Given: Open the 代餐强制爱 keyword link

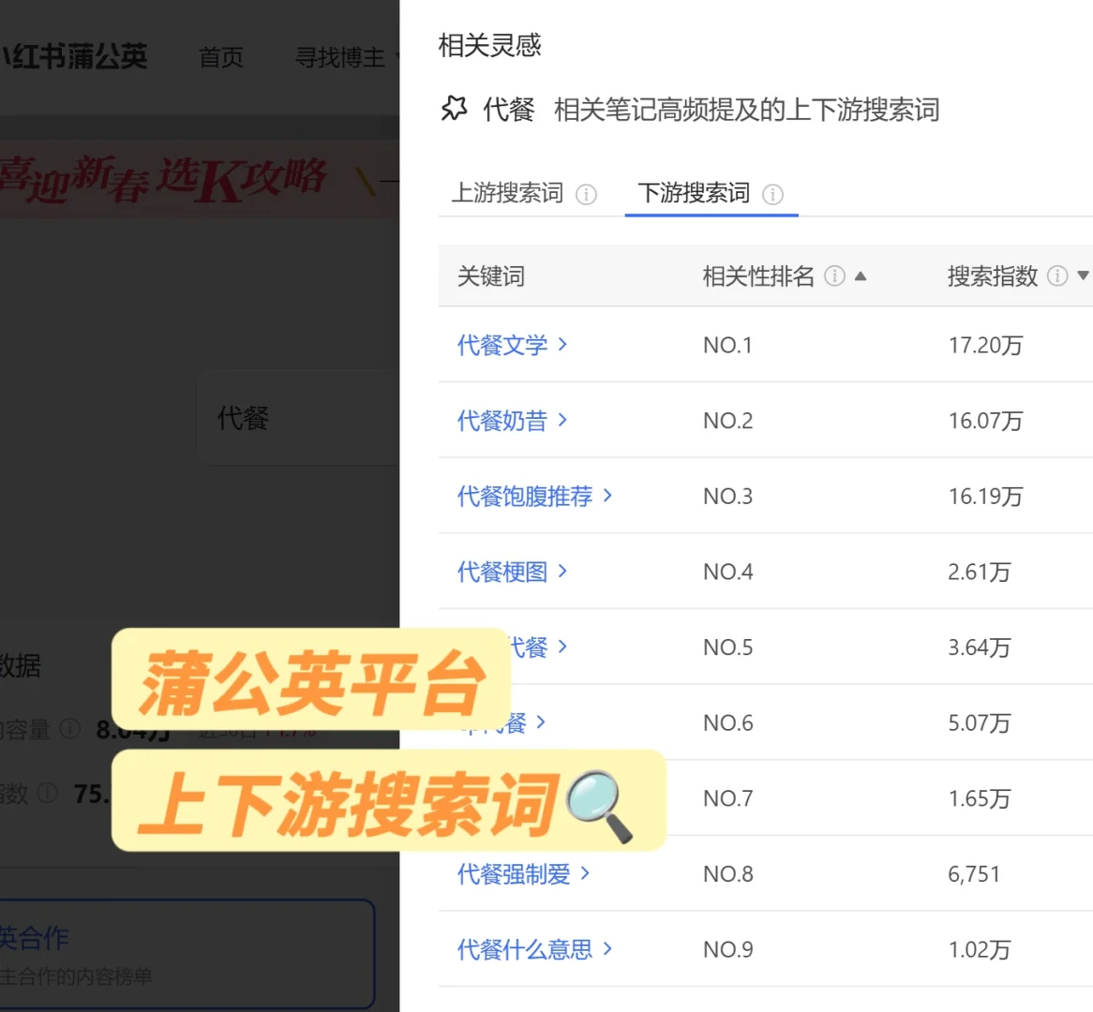Looking at the screenshot, I should point(514,874).
